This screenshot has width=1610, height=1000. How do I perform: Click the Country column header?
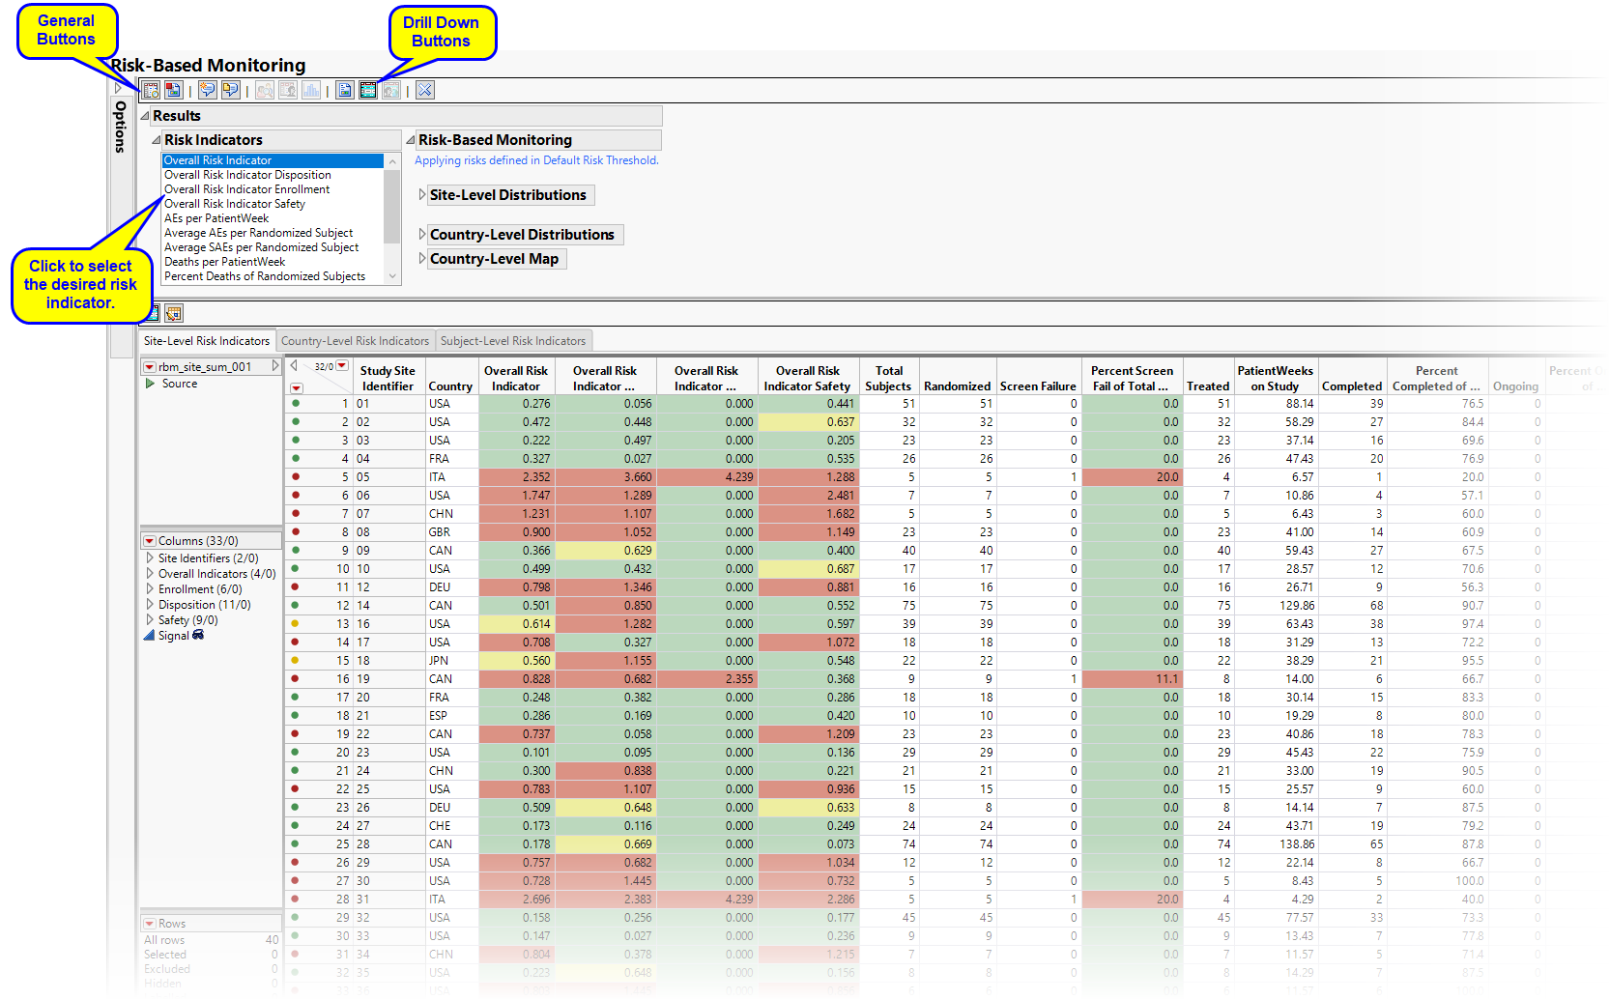point(450,386)
